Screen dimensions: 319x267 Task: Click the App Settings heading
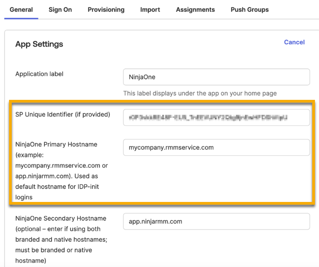(39, 44)
